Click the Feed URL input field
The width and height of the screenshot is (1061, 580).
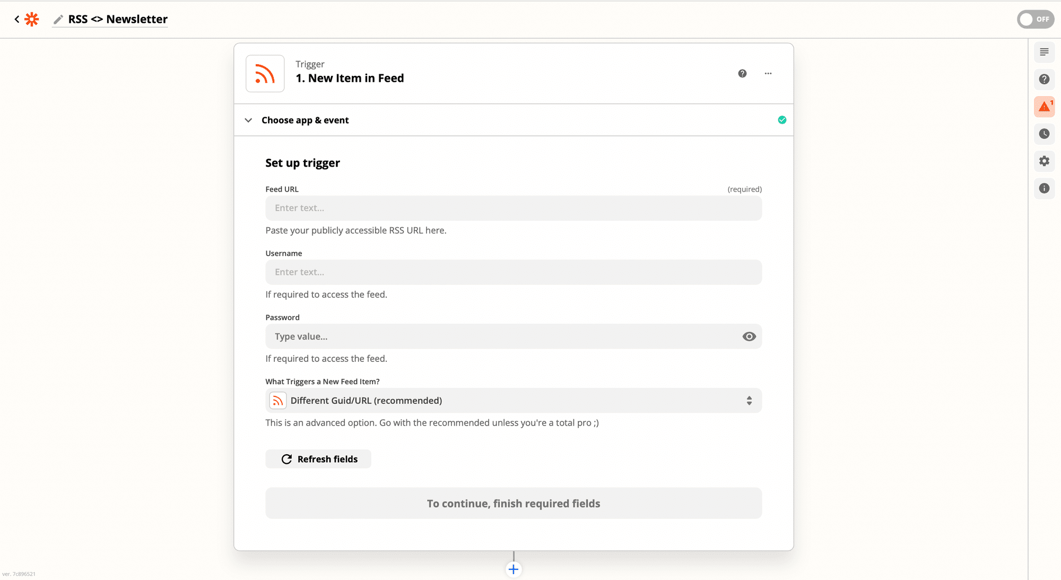[x=514, y=208]
